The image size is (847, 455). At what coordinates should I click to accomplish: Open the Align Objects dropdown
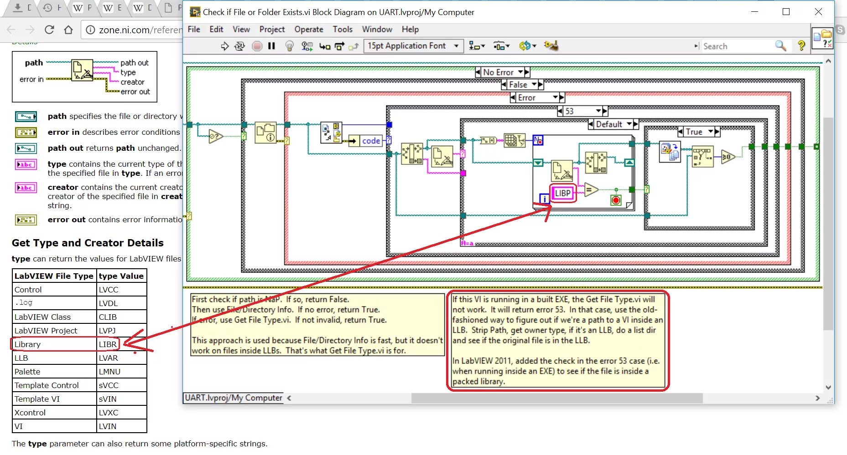click(477, 46)
